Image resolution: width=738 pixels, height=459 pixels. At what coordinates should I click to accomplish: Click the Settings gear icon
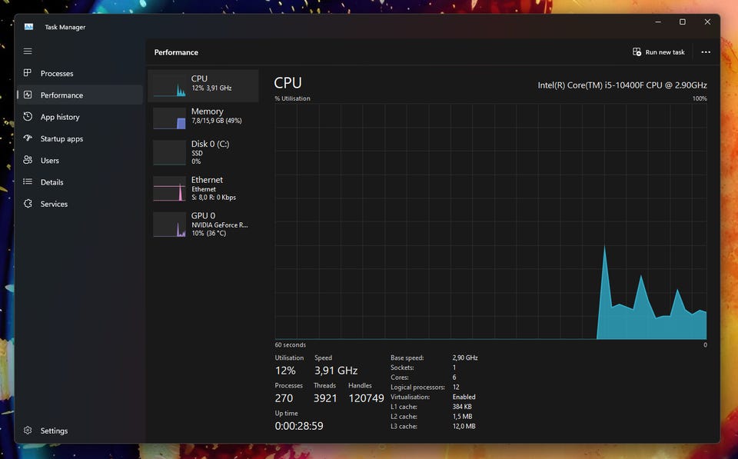click(28, 431)
